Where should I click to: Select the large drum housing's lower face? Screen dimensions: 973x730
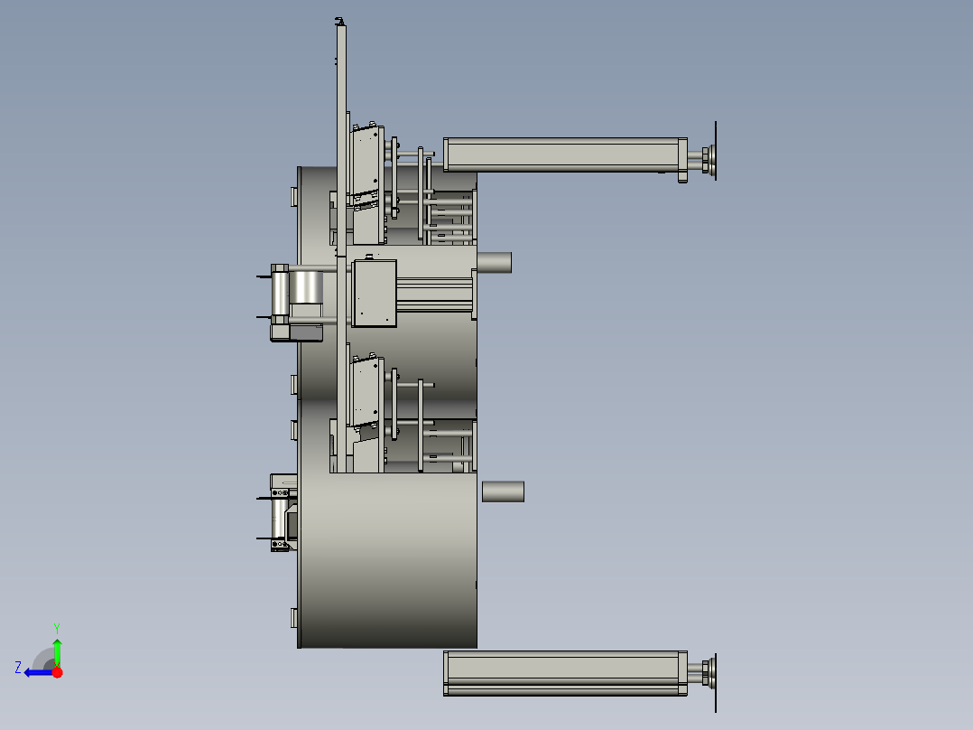[388, 559]
